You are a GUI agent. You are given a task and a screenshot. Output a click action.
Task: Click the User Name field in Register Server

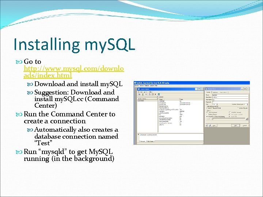[x=230, y=100]
